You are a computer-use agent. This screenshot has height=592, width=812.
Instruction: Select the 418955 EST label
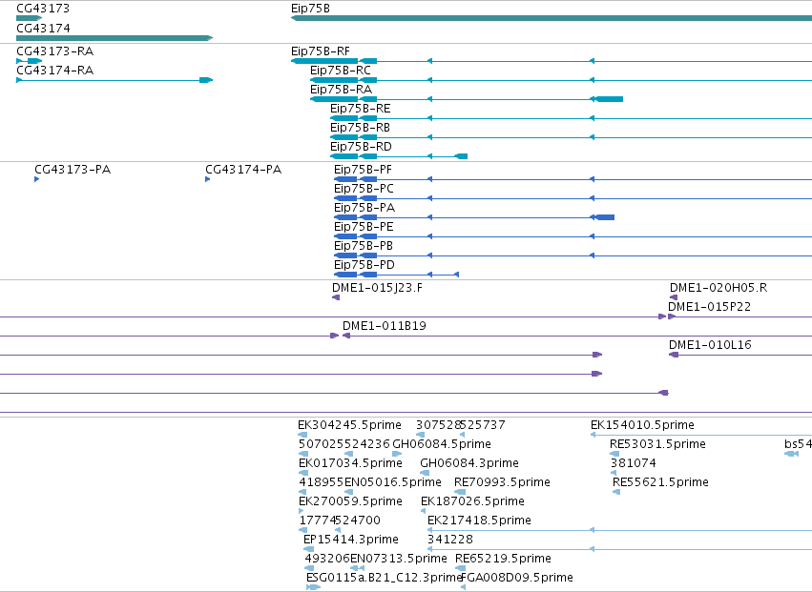click(321, 482)
